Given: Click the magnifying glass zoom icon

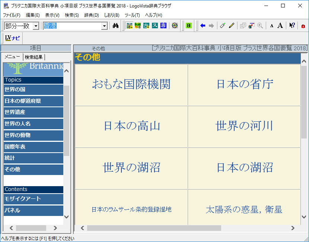Looking at the screenshot, I should (x=260, y=26).
